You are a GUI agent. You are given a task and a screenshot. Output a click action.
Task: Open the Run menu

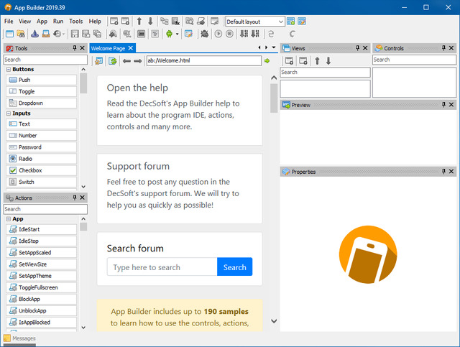tap(58, 22)
